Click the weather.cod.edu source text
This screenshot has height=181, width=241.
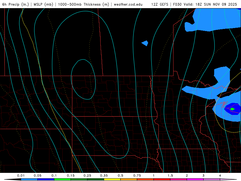pos(128,4)
